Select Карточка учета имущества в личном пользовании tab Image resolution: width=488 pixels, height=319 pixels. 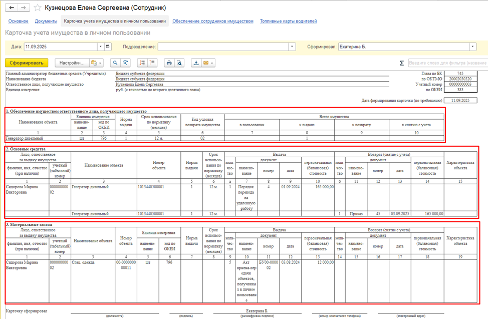(x=115, y=21)
